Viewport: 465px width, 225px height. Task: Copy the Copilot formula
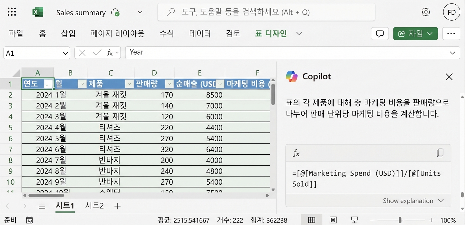pos(440,153)
